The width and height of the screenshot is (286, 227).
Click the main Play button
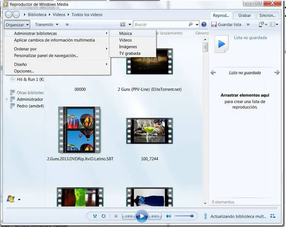(142, 216)
